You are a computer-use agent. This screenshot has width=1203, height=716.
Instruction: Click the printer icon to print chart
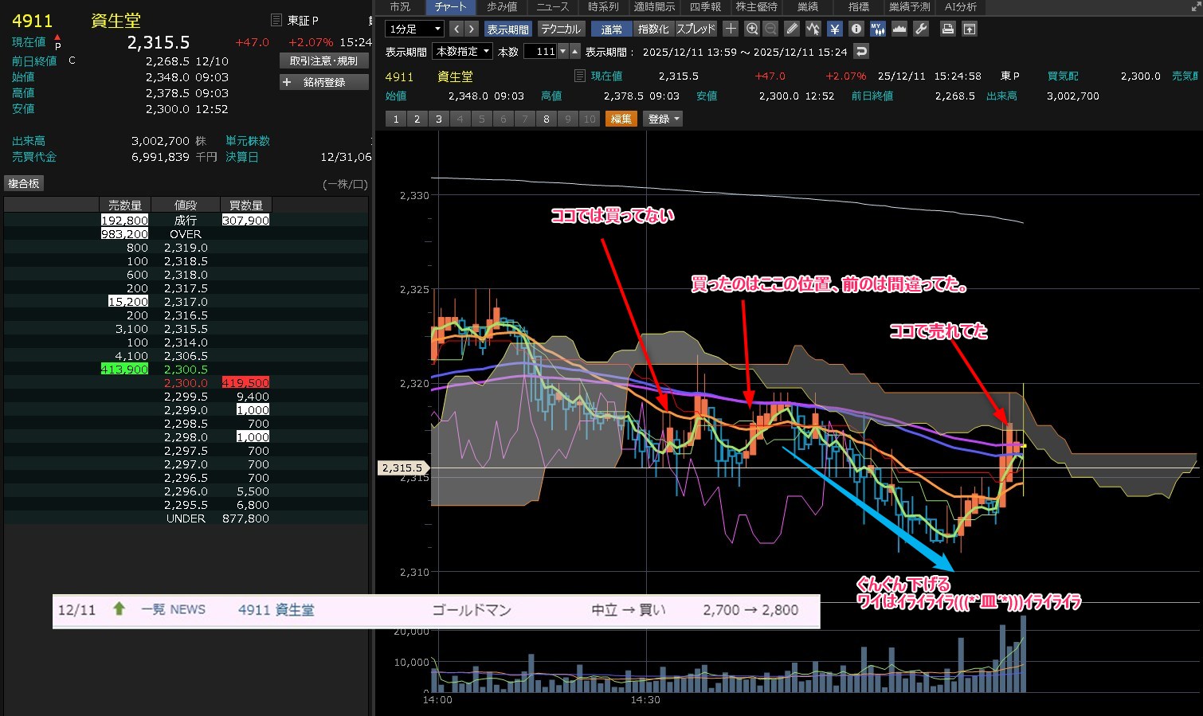click(x=947, y=29)
